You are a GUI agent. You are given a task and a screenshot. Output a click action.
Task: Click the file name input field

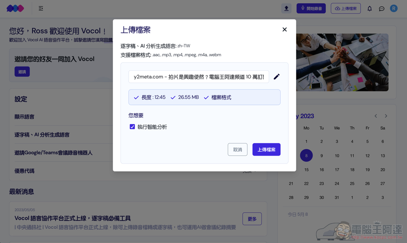click(199, 77)
